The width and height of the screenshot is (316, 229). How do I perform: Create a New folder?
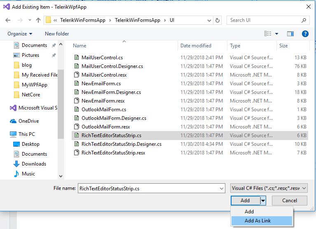pos(57,34)
